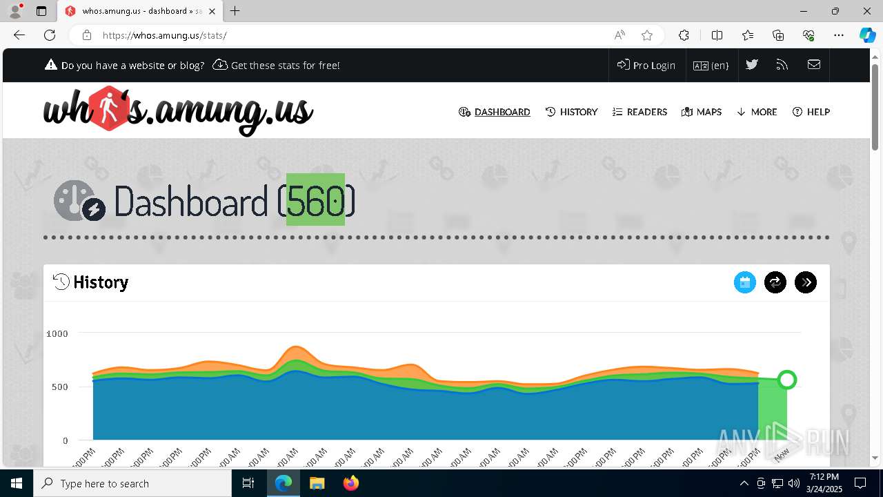Screen dimensions: 883x497
Task: View site information lock icon
Action: tap(87, 35)
